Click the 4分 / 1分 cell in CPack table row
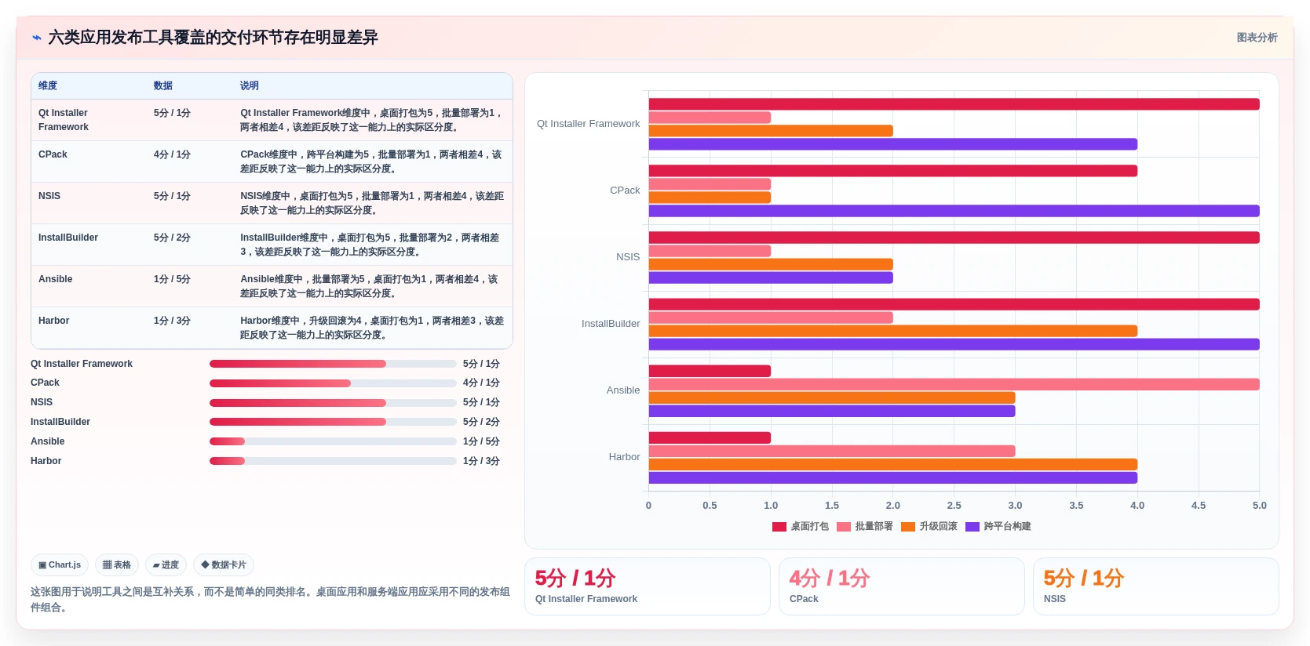This screenshot has width=1310, height=646. (x=172, y=154)
